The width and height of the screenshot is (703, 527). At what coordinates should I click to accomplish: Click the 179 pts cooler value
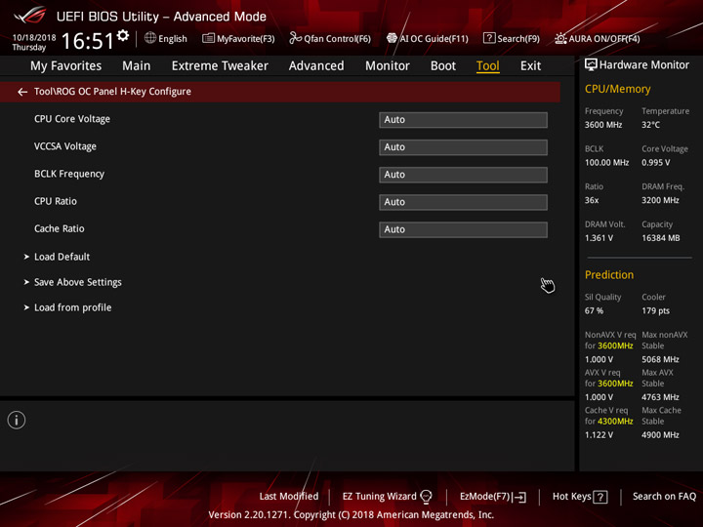pyautogui.click(x=655, y=310)
